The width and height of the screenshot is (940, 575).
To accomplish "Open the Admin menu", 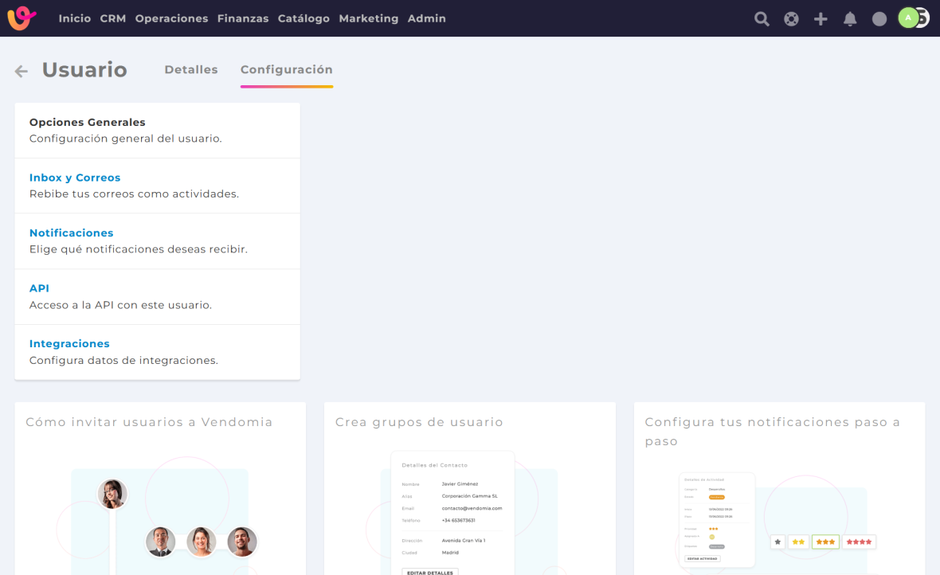I will (426, 18).
